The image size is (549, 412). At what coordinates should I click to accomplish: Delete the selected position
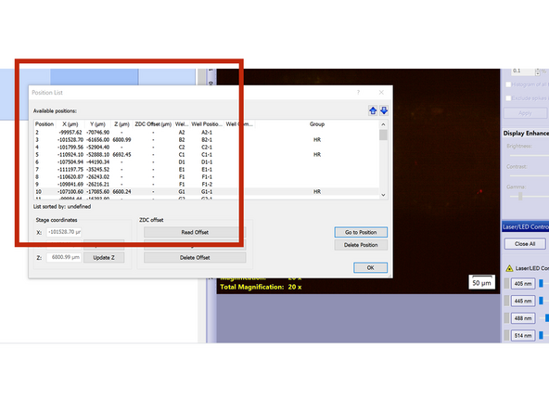click(x=361, y=245)
